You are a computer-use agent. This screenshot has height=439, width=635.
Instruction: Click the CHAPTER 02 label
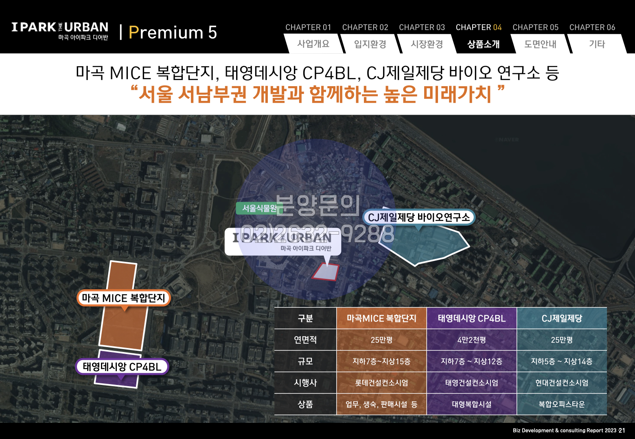[x=365, y=27]
